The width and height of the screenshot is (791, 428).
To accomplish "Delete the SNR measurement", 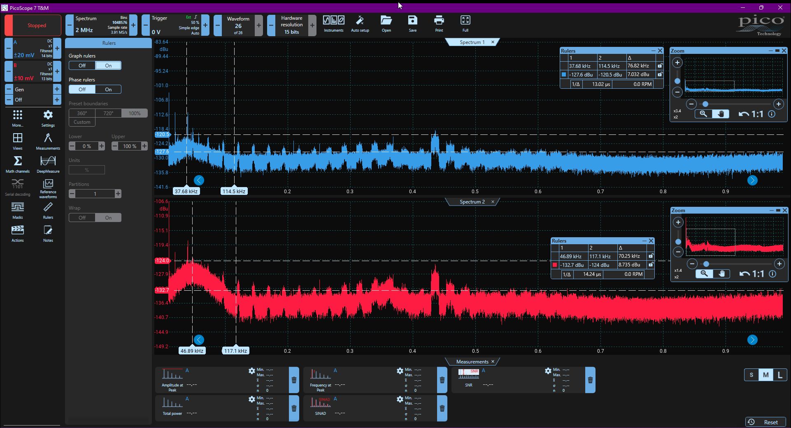I will (590, 380).
